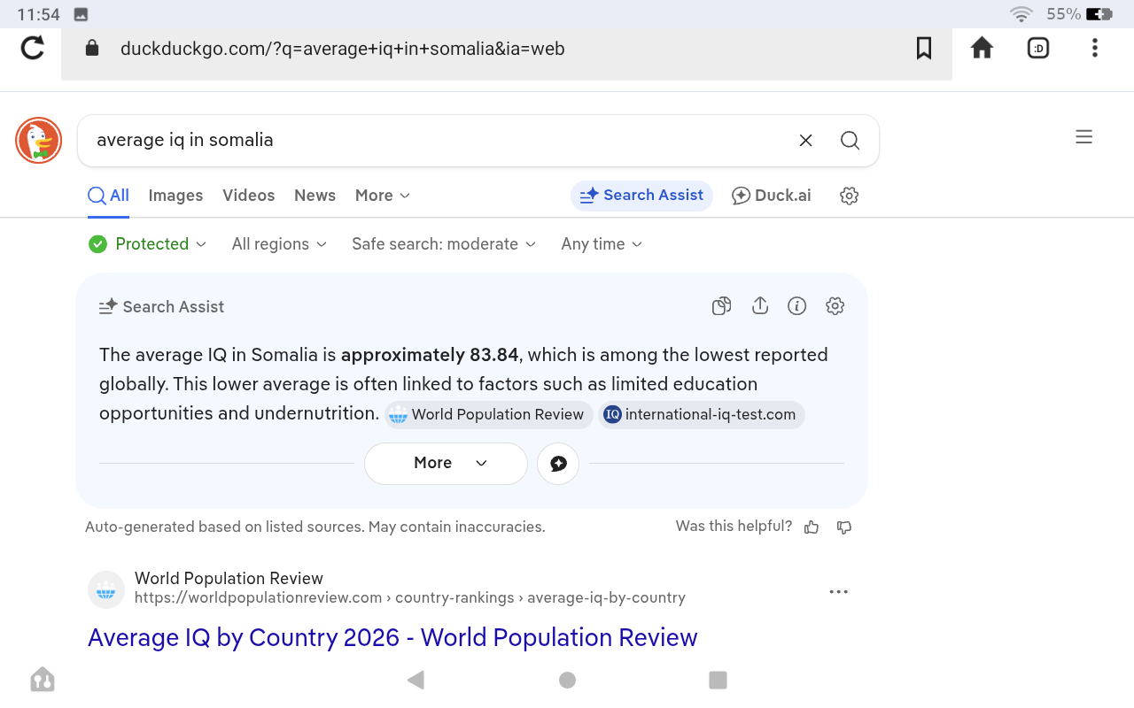
Task: Go to the browser home page
Action: (982, 48)
